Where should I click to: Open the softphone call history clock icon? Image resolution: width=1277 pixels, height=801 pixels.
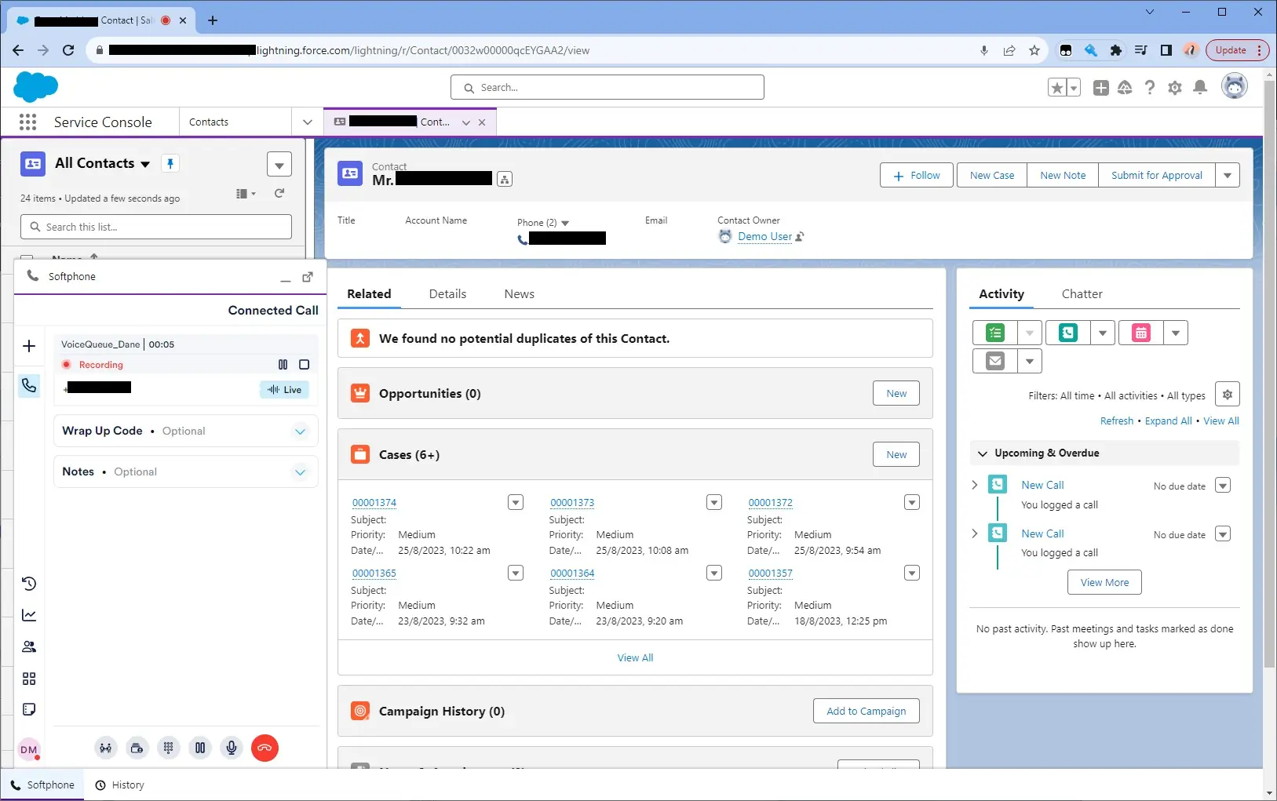(x=29, y=584)
